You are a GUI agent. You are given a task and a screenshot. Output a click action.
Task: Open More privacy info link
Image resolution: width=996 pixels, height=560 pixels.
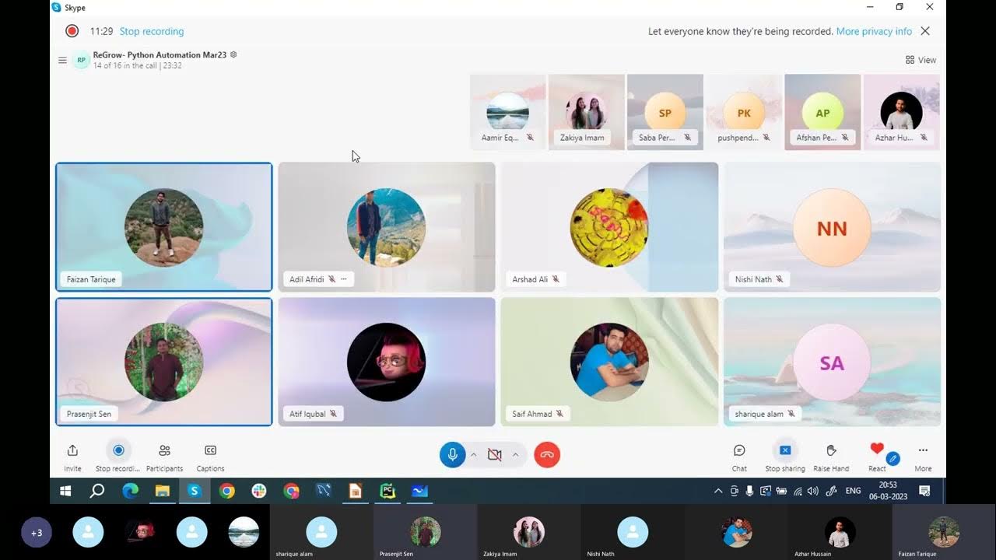tap(874, 31)
